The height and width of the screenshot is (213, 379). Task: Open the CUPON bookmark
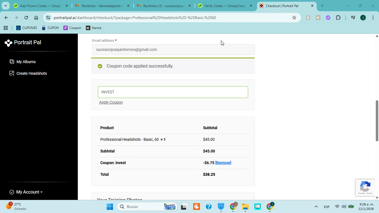point(50,28)
